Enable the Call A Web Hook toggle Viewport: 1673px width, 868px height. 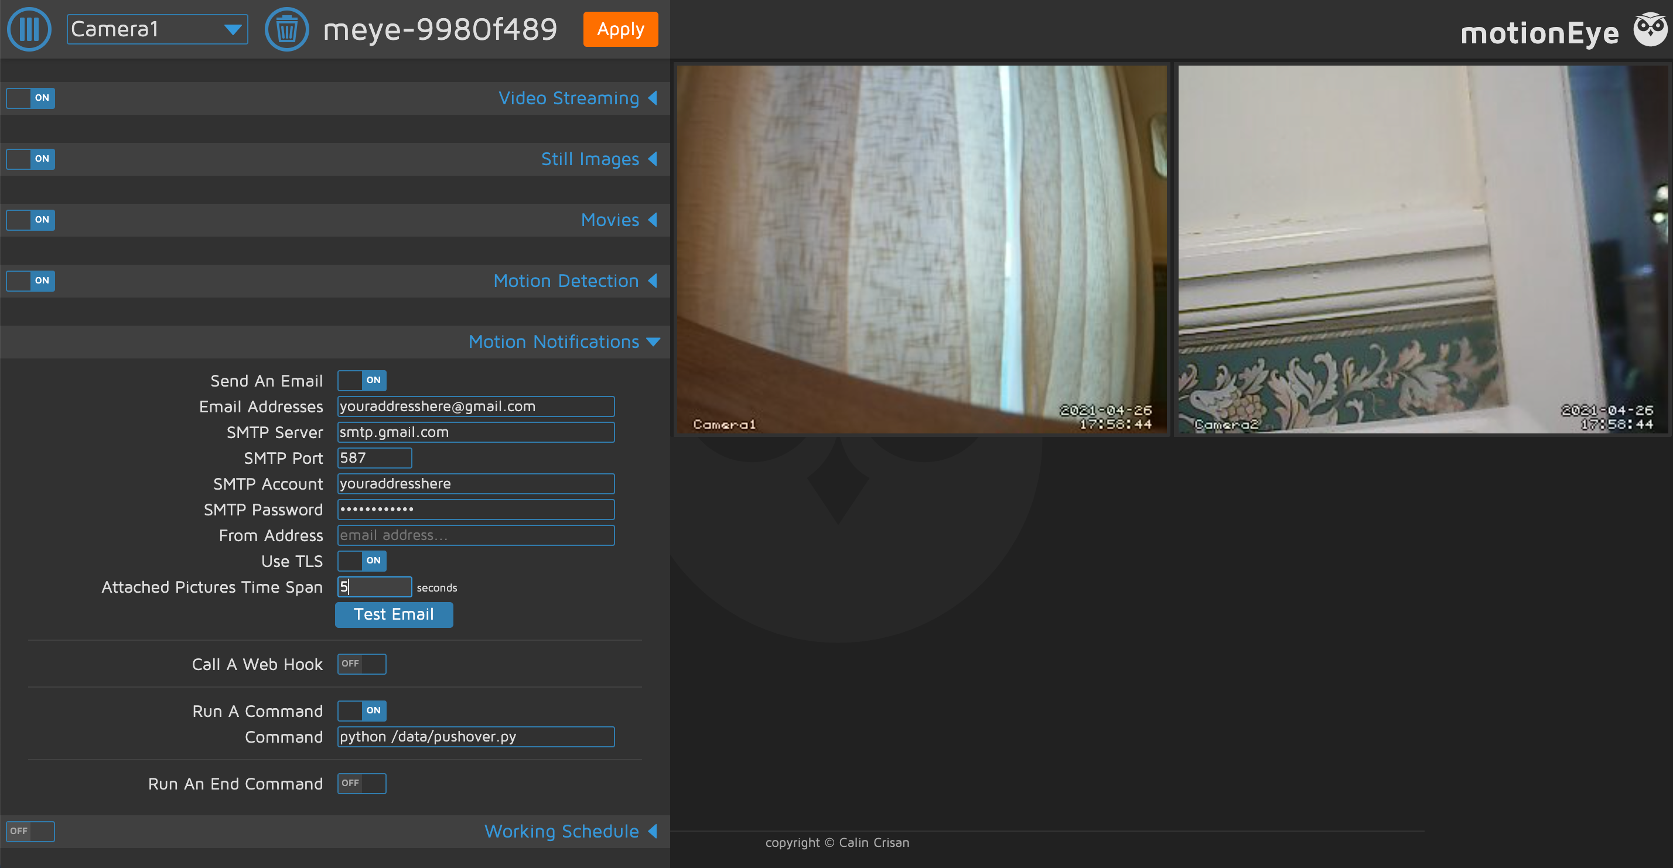[361, 664]
